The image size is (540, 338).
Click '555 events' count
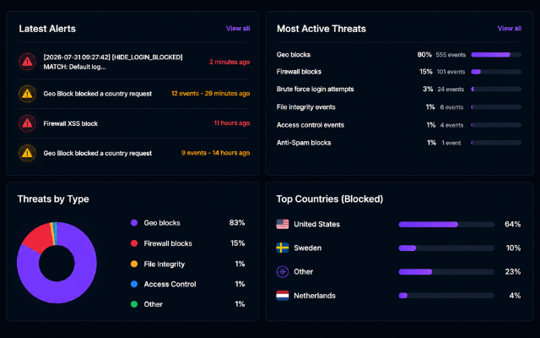pos(451,55)
